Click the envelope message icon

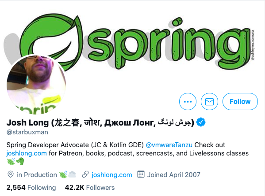point(209,101)
